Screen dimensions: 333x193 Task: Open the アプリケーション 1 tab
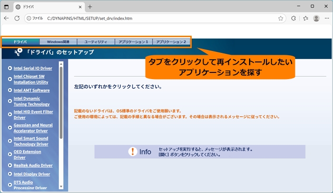tap(133, 42)
